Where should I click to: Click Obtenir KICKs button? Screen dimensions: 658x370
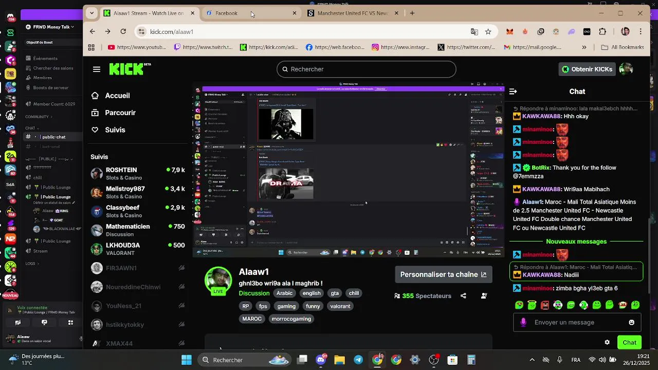point(587,69)
